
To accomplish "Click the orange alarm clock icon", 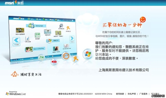I will 15,74.
